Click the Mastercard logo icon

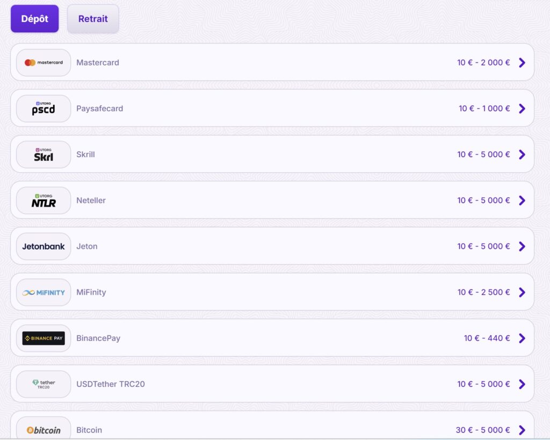[44, 62]
